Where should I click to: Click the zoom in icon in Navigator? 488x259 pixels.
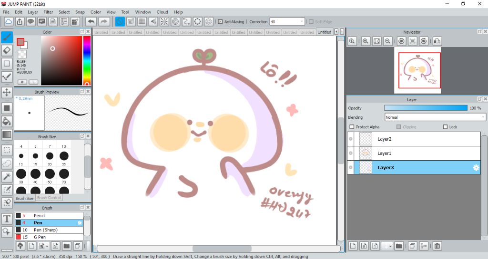coord(366,41)
